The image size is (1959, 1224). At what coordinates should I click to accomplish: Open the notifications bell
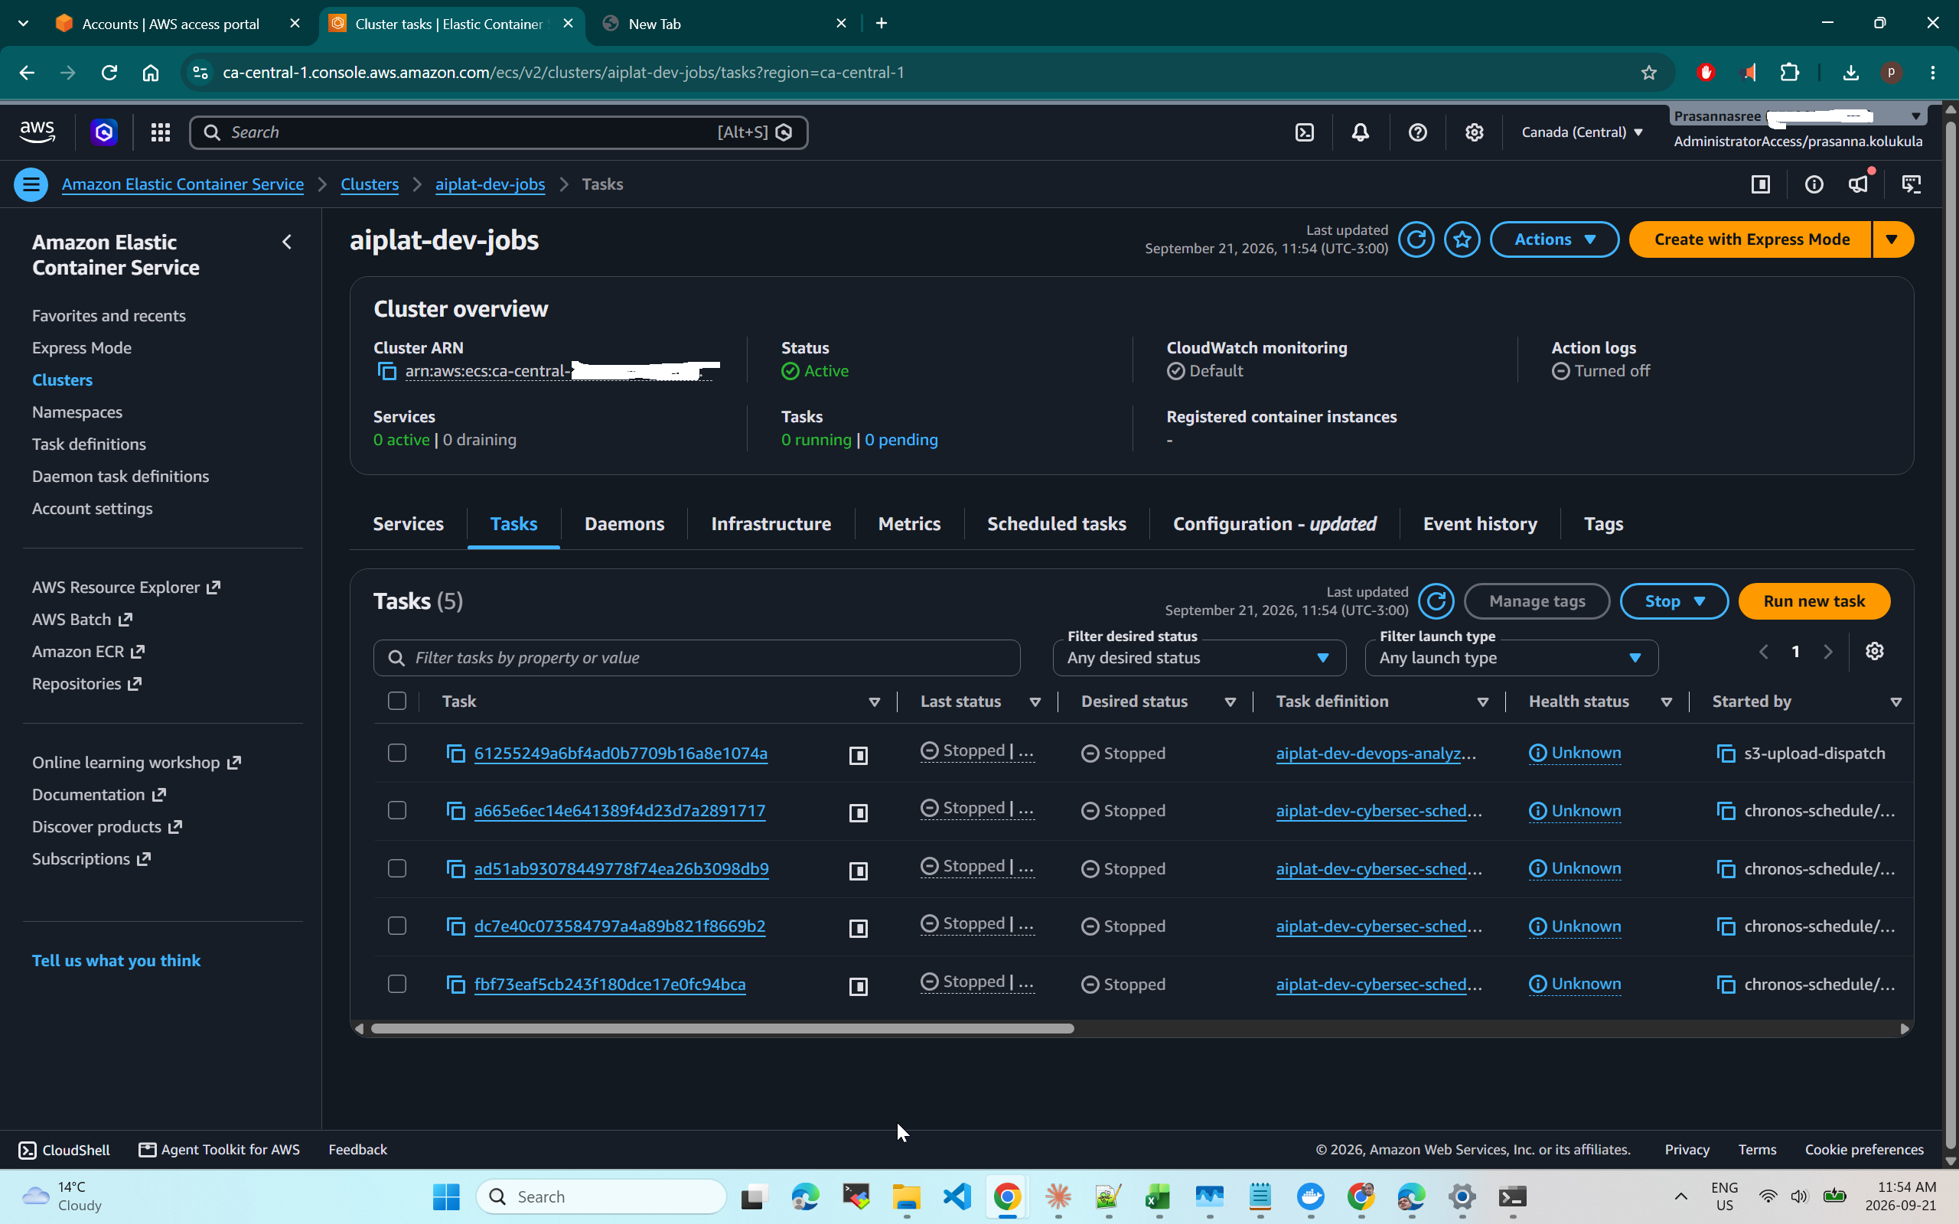(x=1361, y=132)
